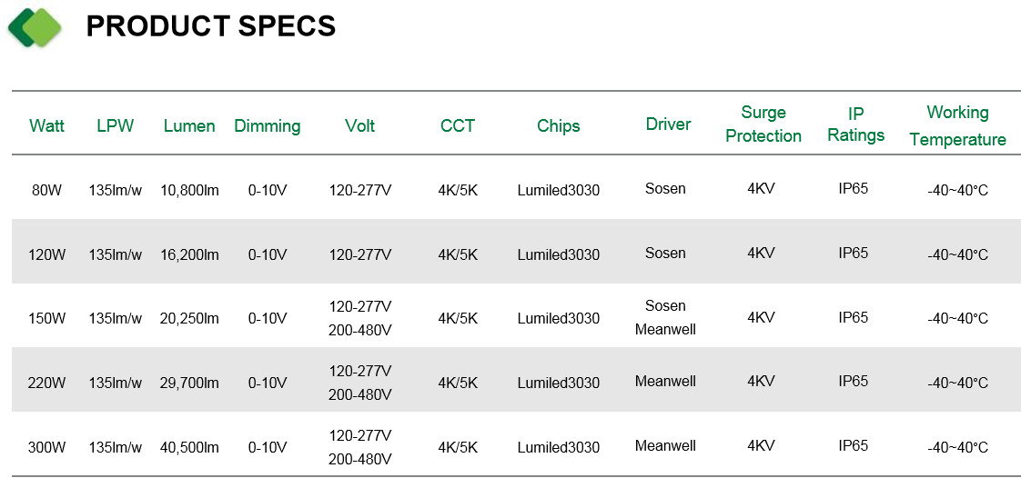The image size is (1021, 478).
Task: Click the Dimming column header
Action: click(x=268, y=126)
